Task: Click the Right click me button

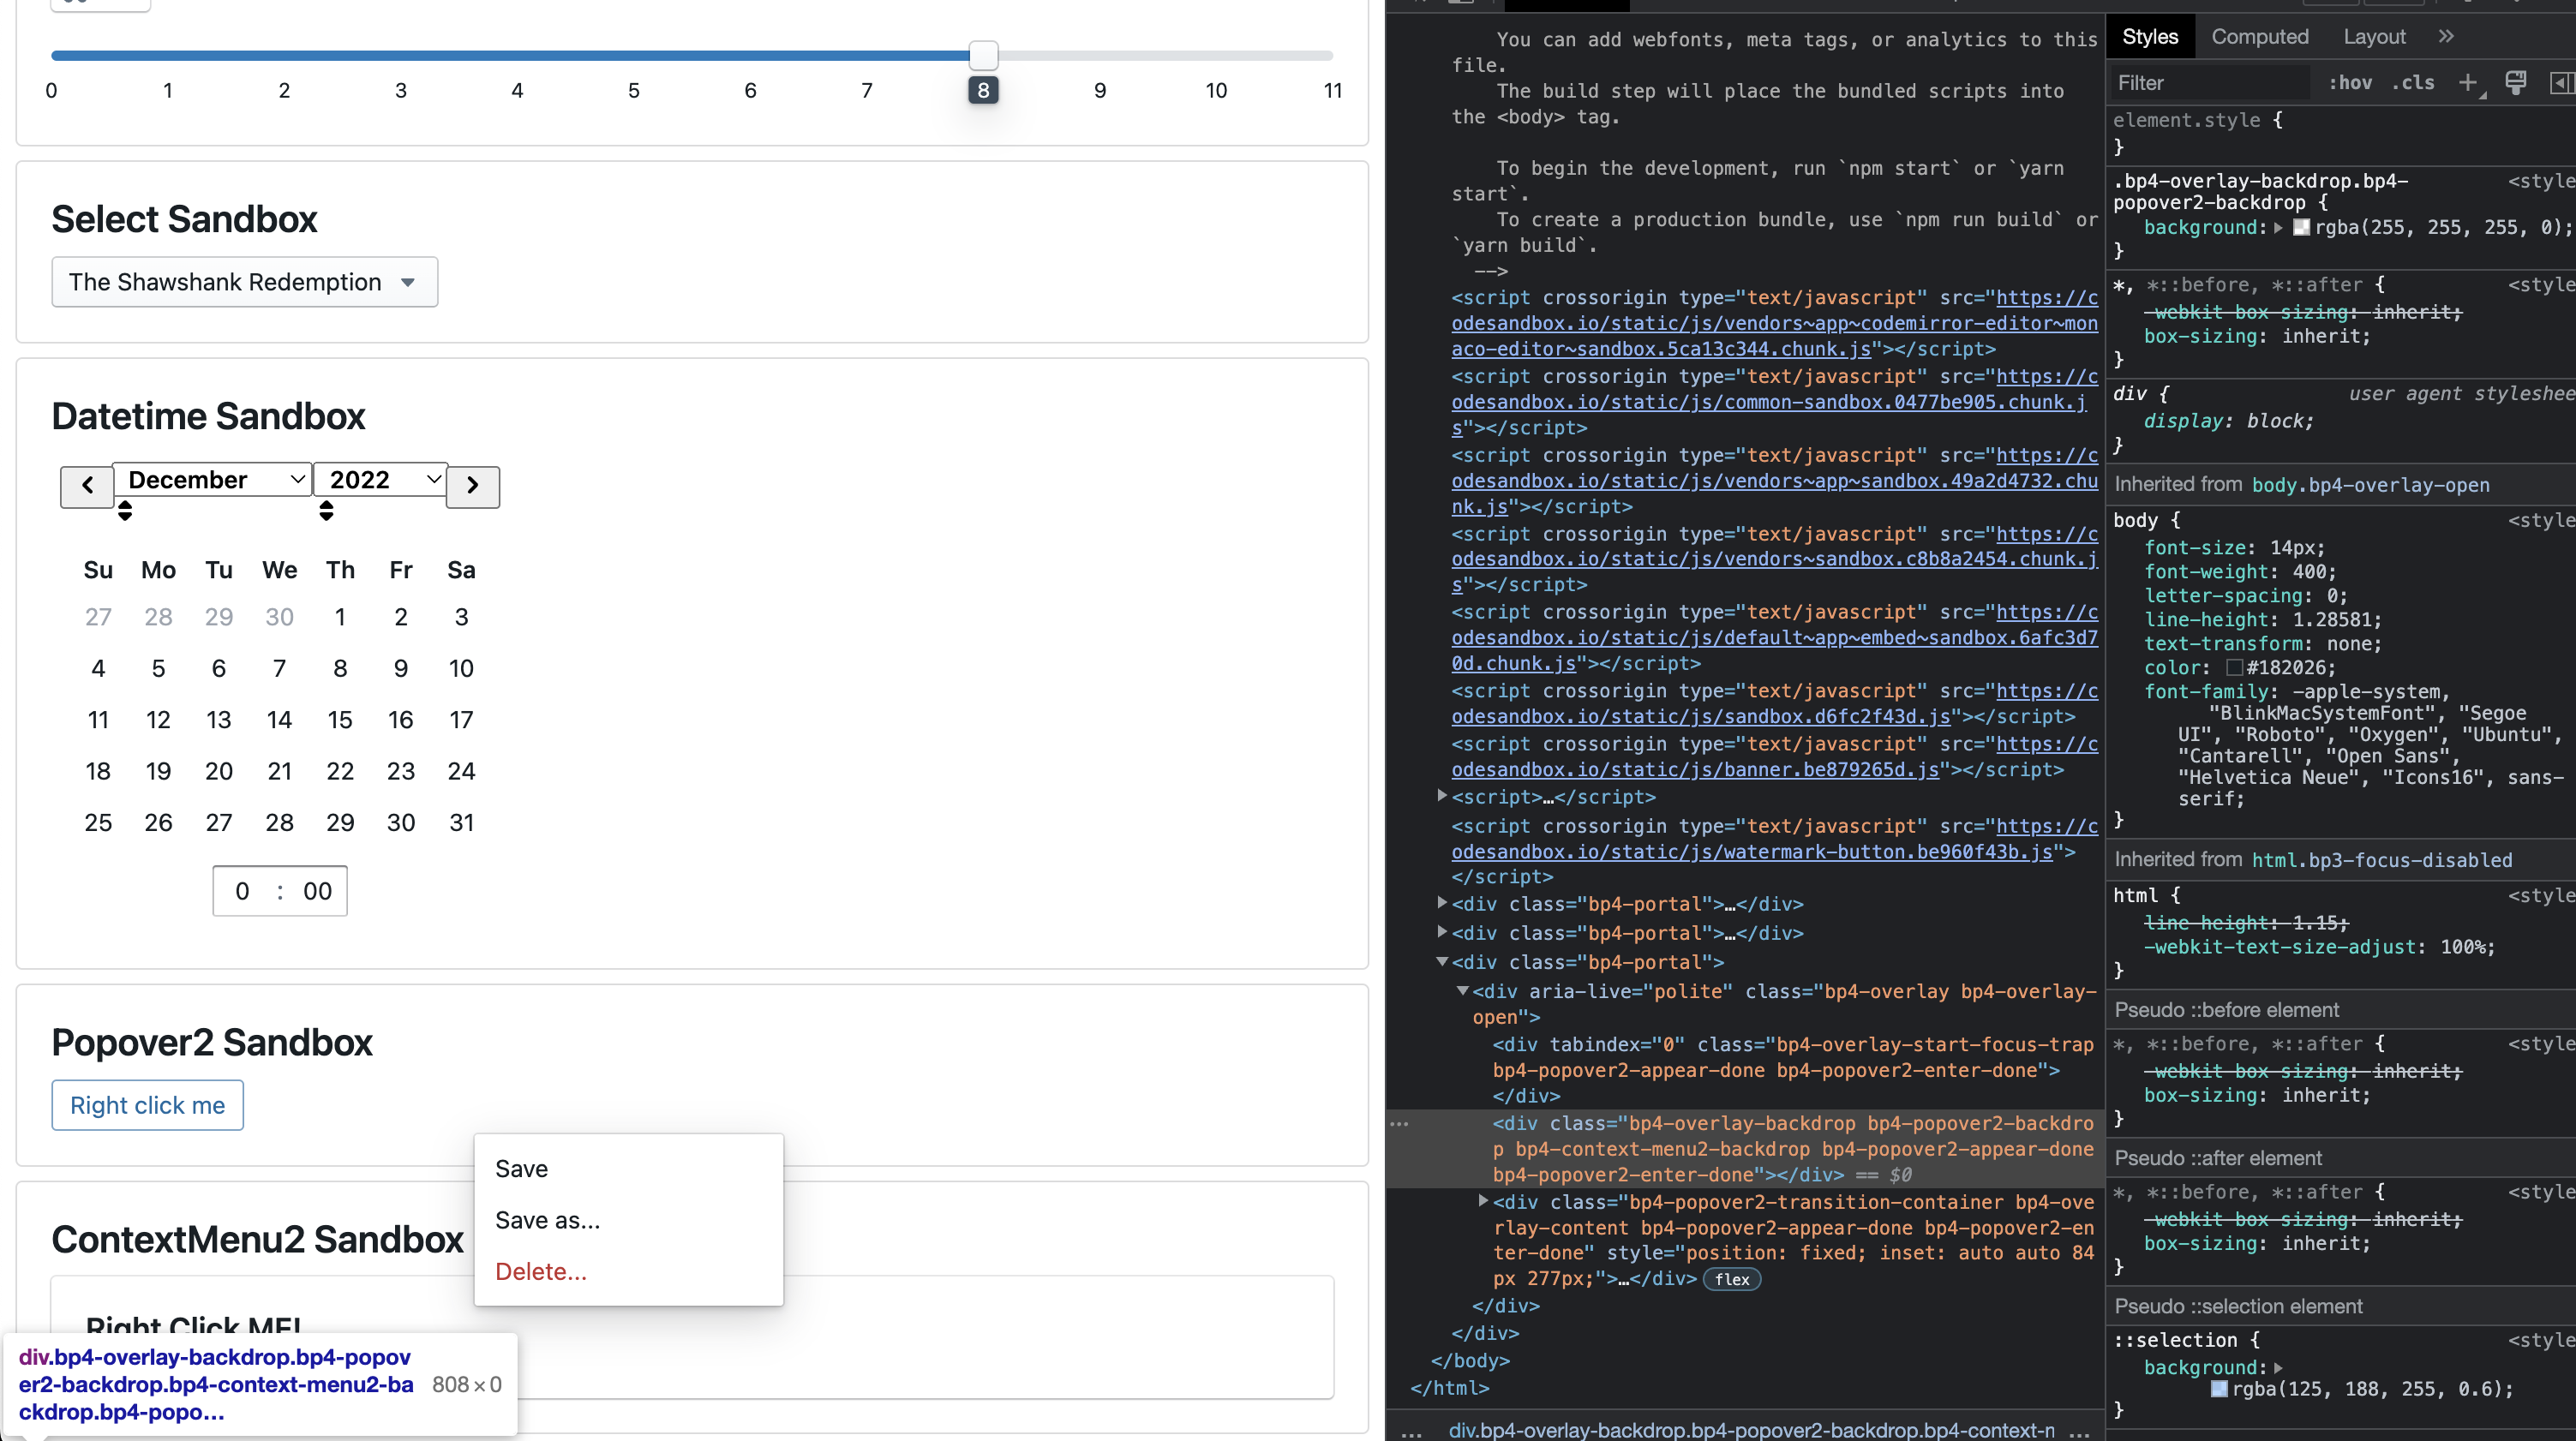Action: click(147, 1105)
